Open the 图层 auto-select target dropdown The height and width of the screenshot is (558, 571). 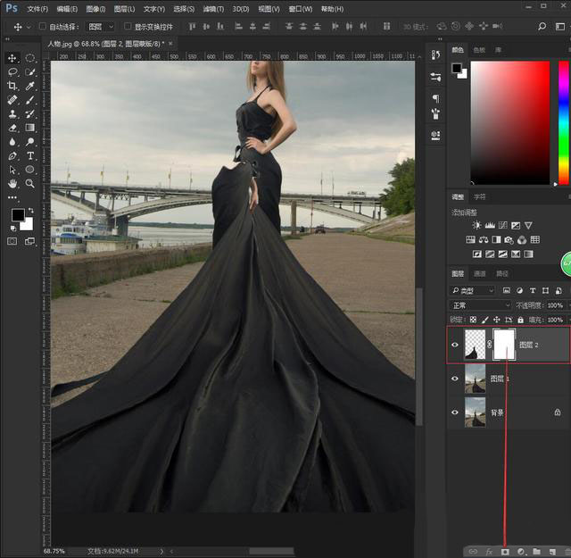(101, 27)
